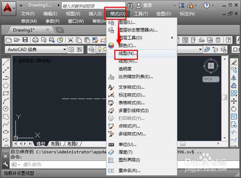This screenshot has width=241, height=178.
Task: Click the Plot printer icon
Action: [35, 40]
